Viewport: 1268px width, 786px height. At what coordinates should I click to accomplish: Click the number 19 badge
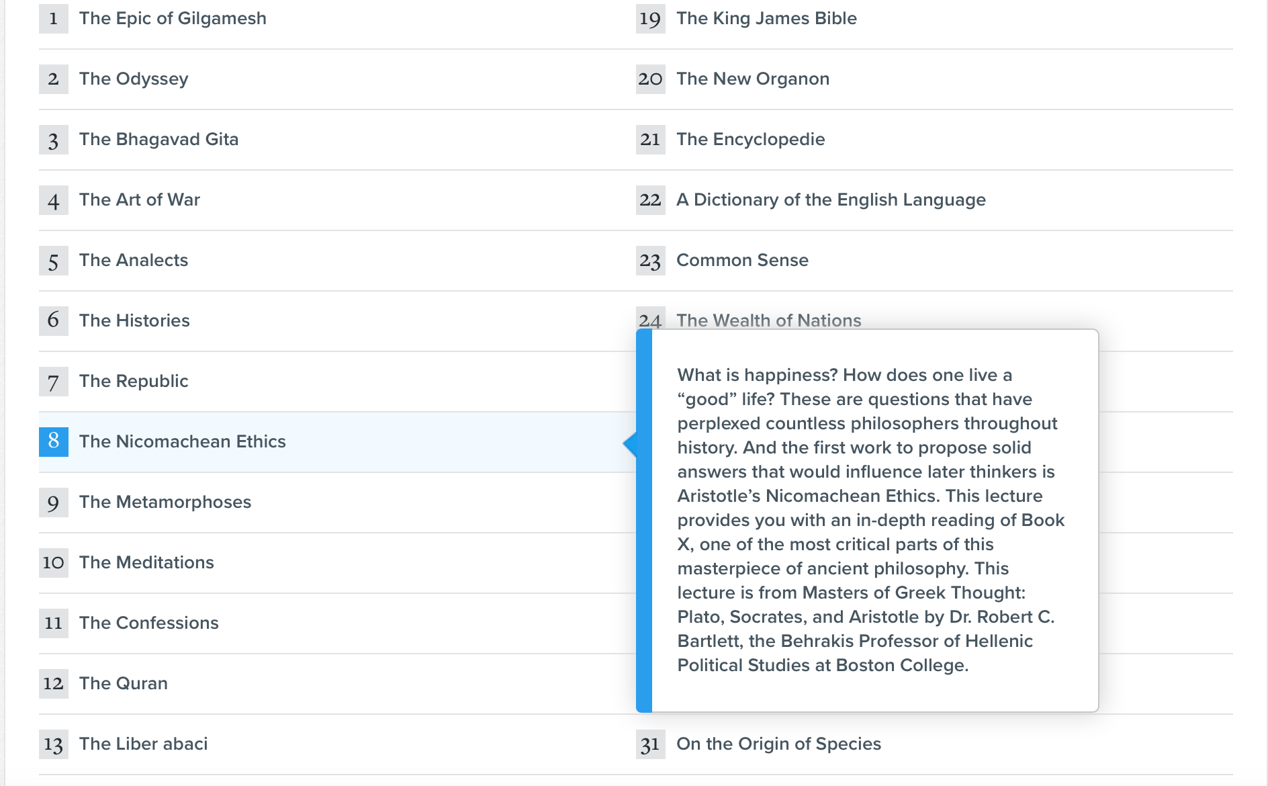650,19
